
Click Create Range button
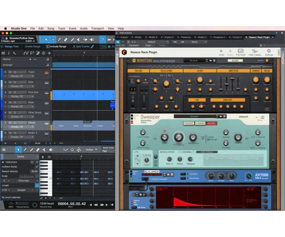pyautogui.click(x=32, y=46)
